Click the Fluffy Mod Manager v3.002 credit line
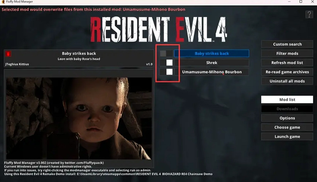 [x=54, y=162]
